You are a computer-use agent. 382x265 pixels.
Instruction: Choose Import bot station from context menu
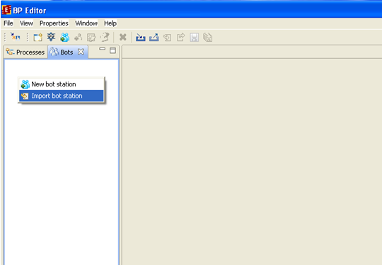coord(62,96)
